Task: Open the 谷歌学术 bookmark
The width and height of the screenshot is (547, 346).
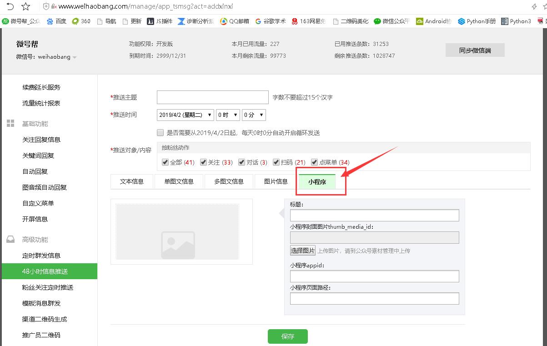Action: point(258,21)
